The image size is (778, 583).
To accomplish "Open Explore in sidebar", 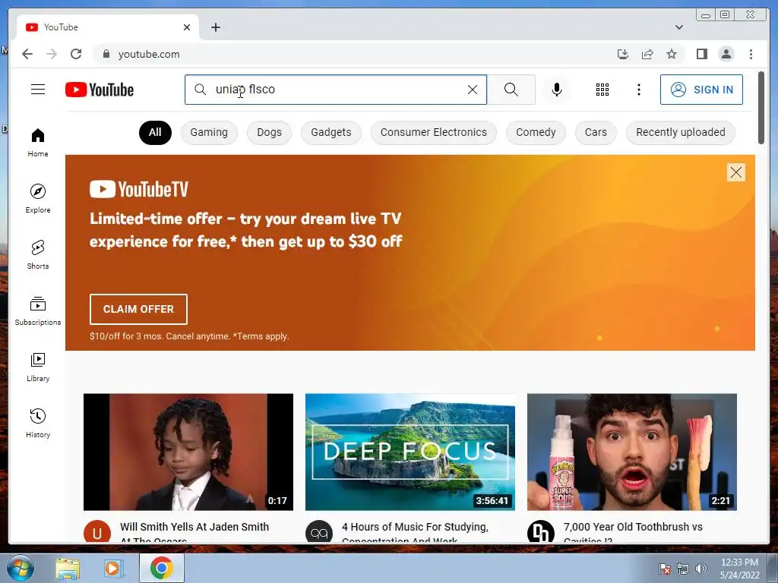I will pyautogui.click(x=38, y=198).
